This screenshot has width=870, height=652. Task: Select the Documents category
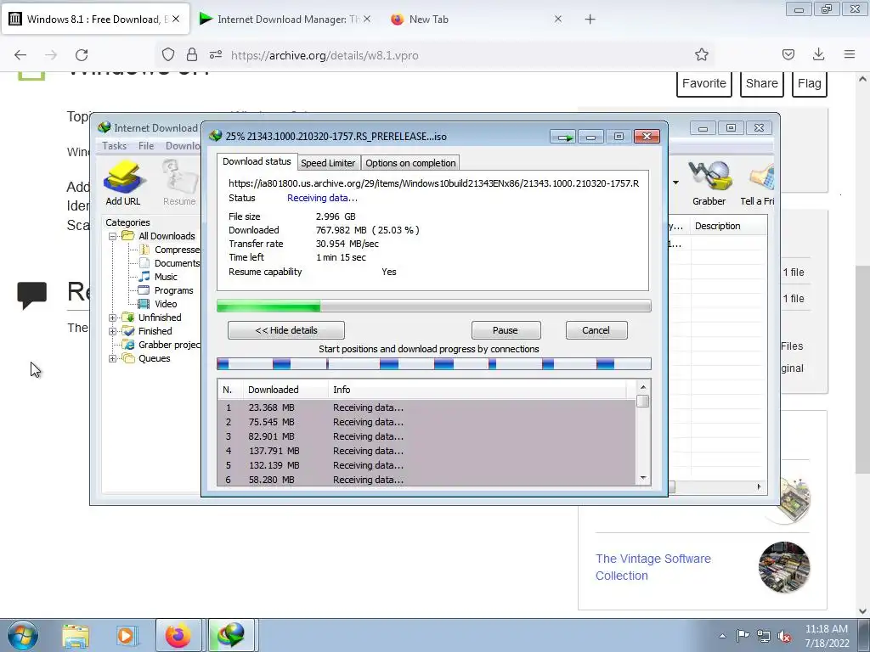point(171,263)
